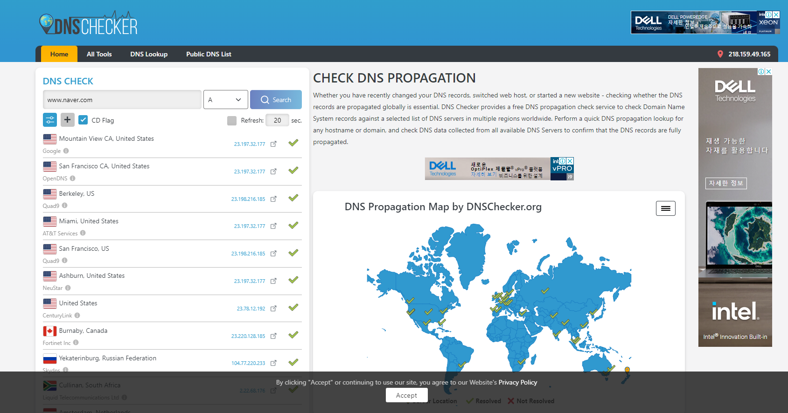Click the result IP 104.77.220.233

248,363
